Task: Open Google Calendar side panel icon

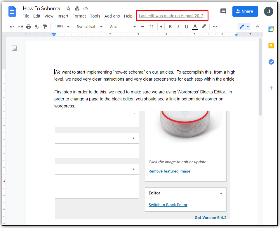Action: click(271, 29)
